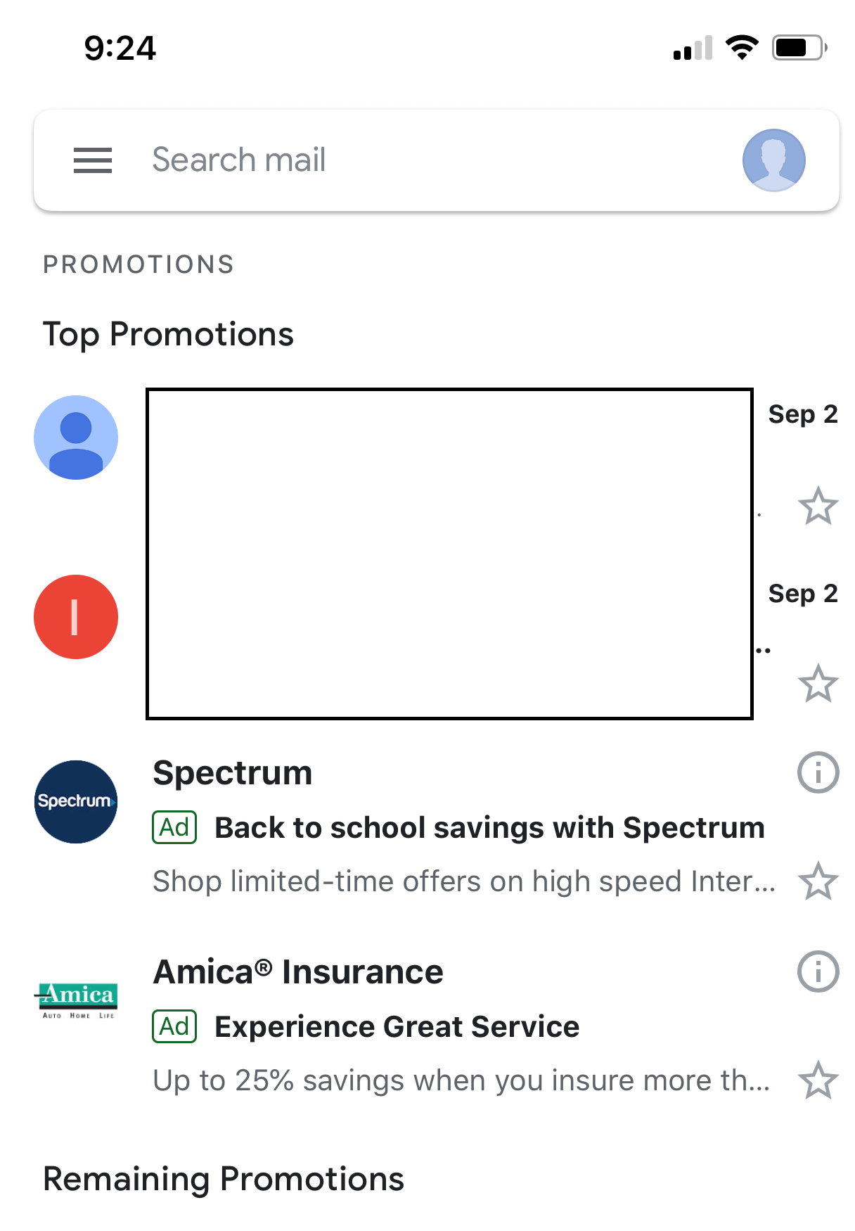Open the hamburger navigation menu
855x1231 pixels.
93,160
